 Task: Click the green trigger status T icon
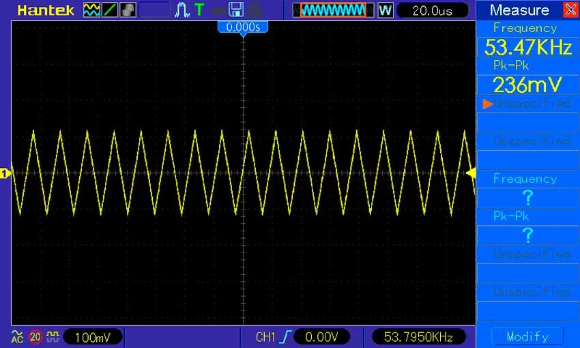(x=199, y=10)
